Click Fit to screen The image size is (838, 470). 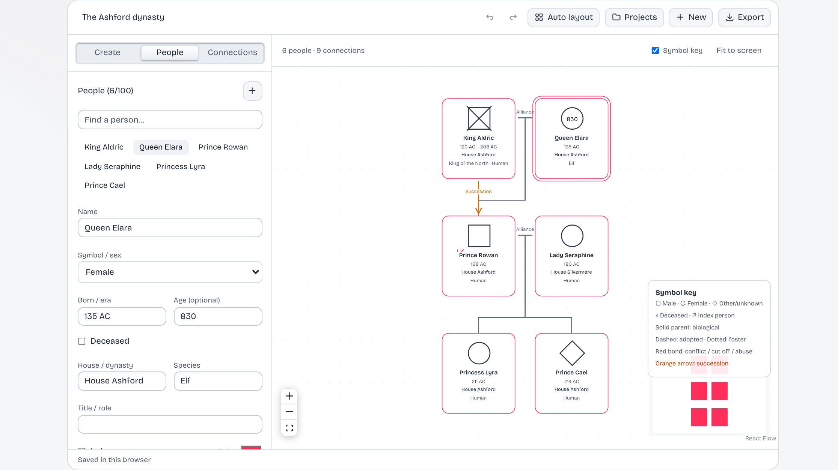[x=739, y=51]
